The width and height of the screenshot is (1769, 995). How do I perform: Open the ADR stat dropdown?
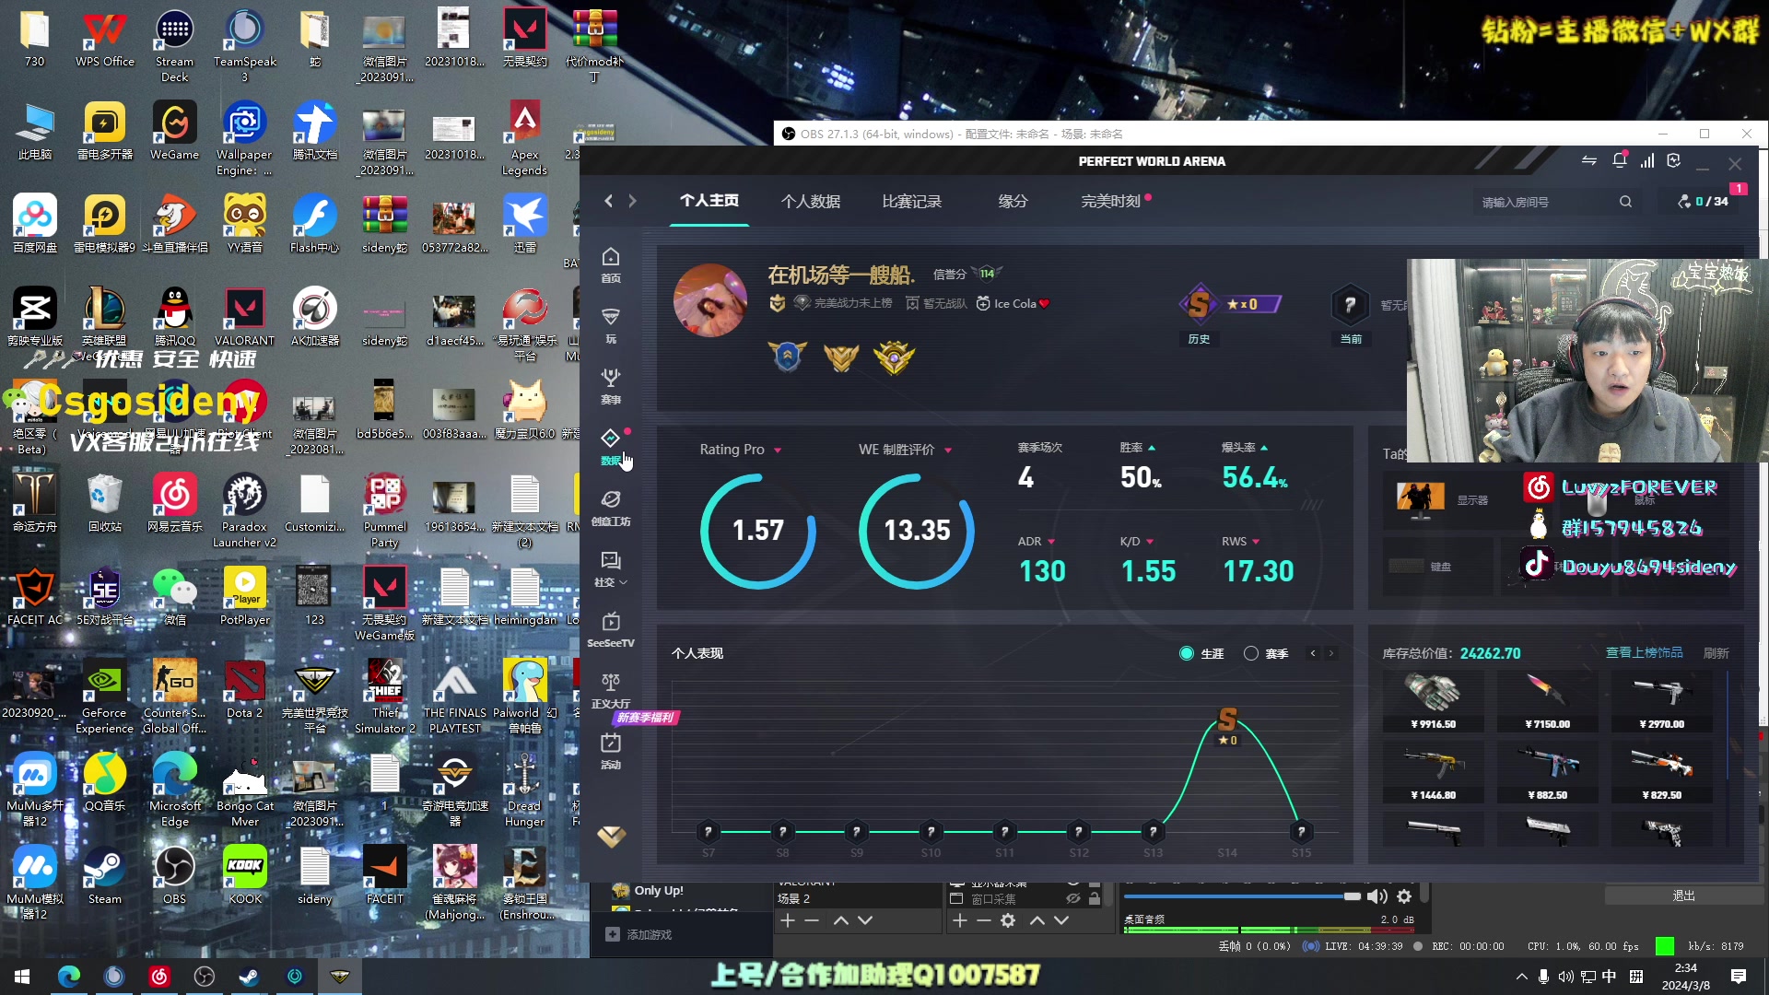click(x=1049, y=542)
